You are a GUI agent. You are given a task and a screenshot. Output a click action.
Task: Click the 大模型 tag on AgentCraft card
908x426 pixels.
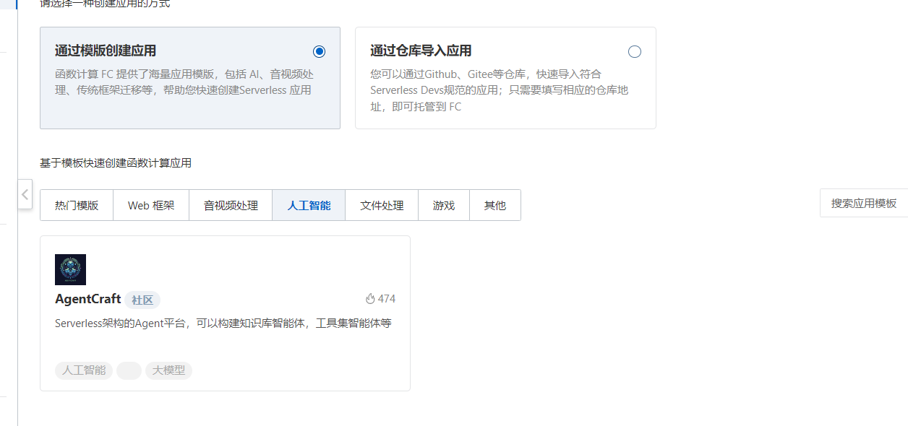(x=168, y=370)
